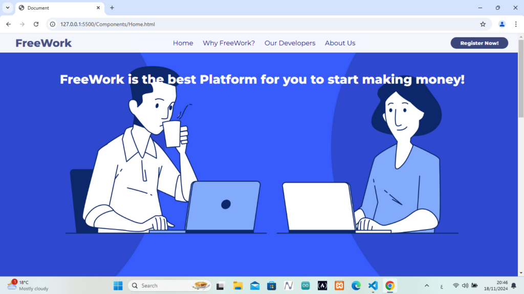This screenshot has height=294, width=524.
Task: Open the Chrome three-dot menu
Action: point(516,24)
